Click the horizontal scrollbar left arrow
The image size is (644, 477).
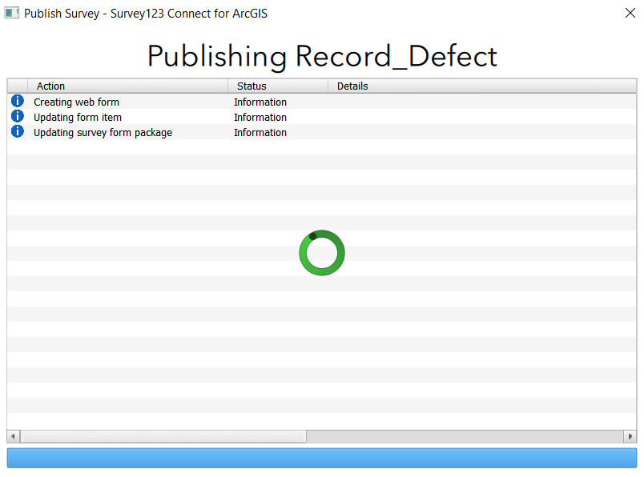pyautogui.click(x=14, y=436)
